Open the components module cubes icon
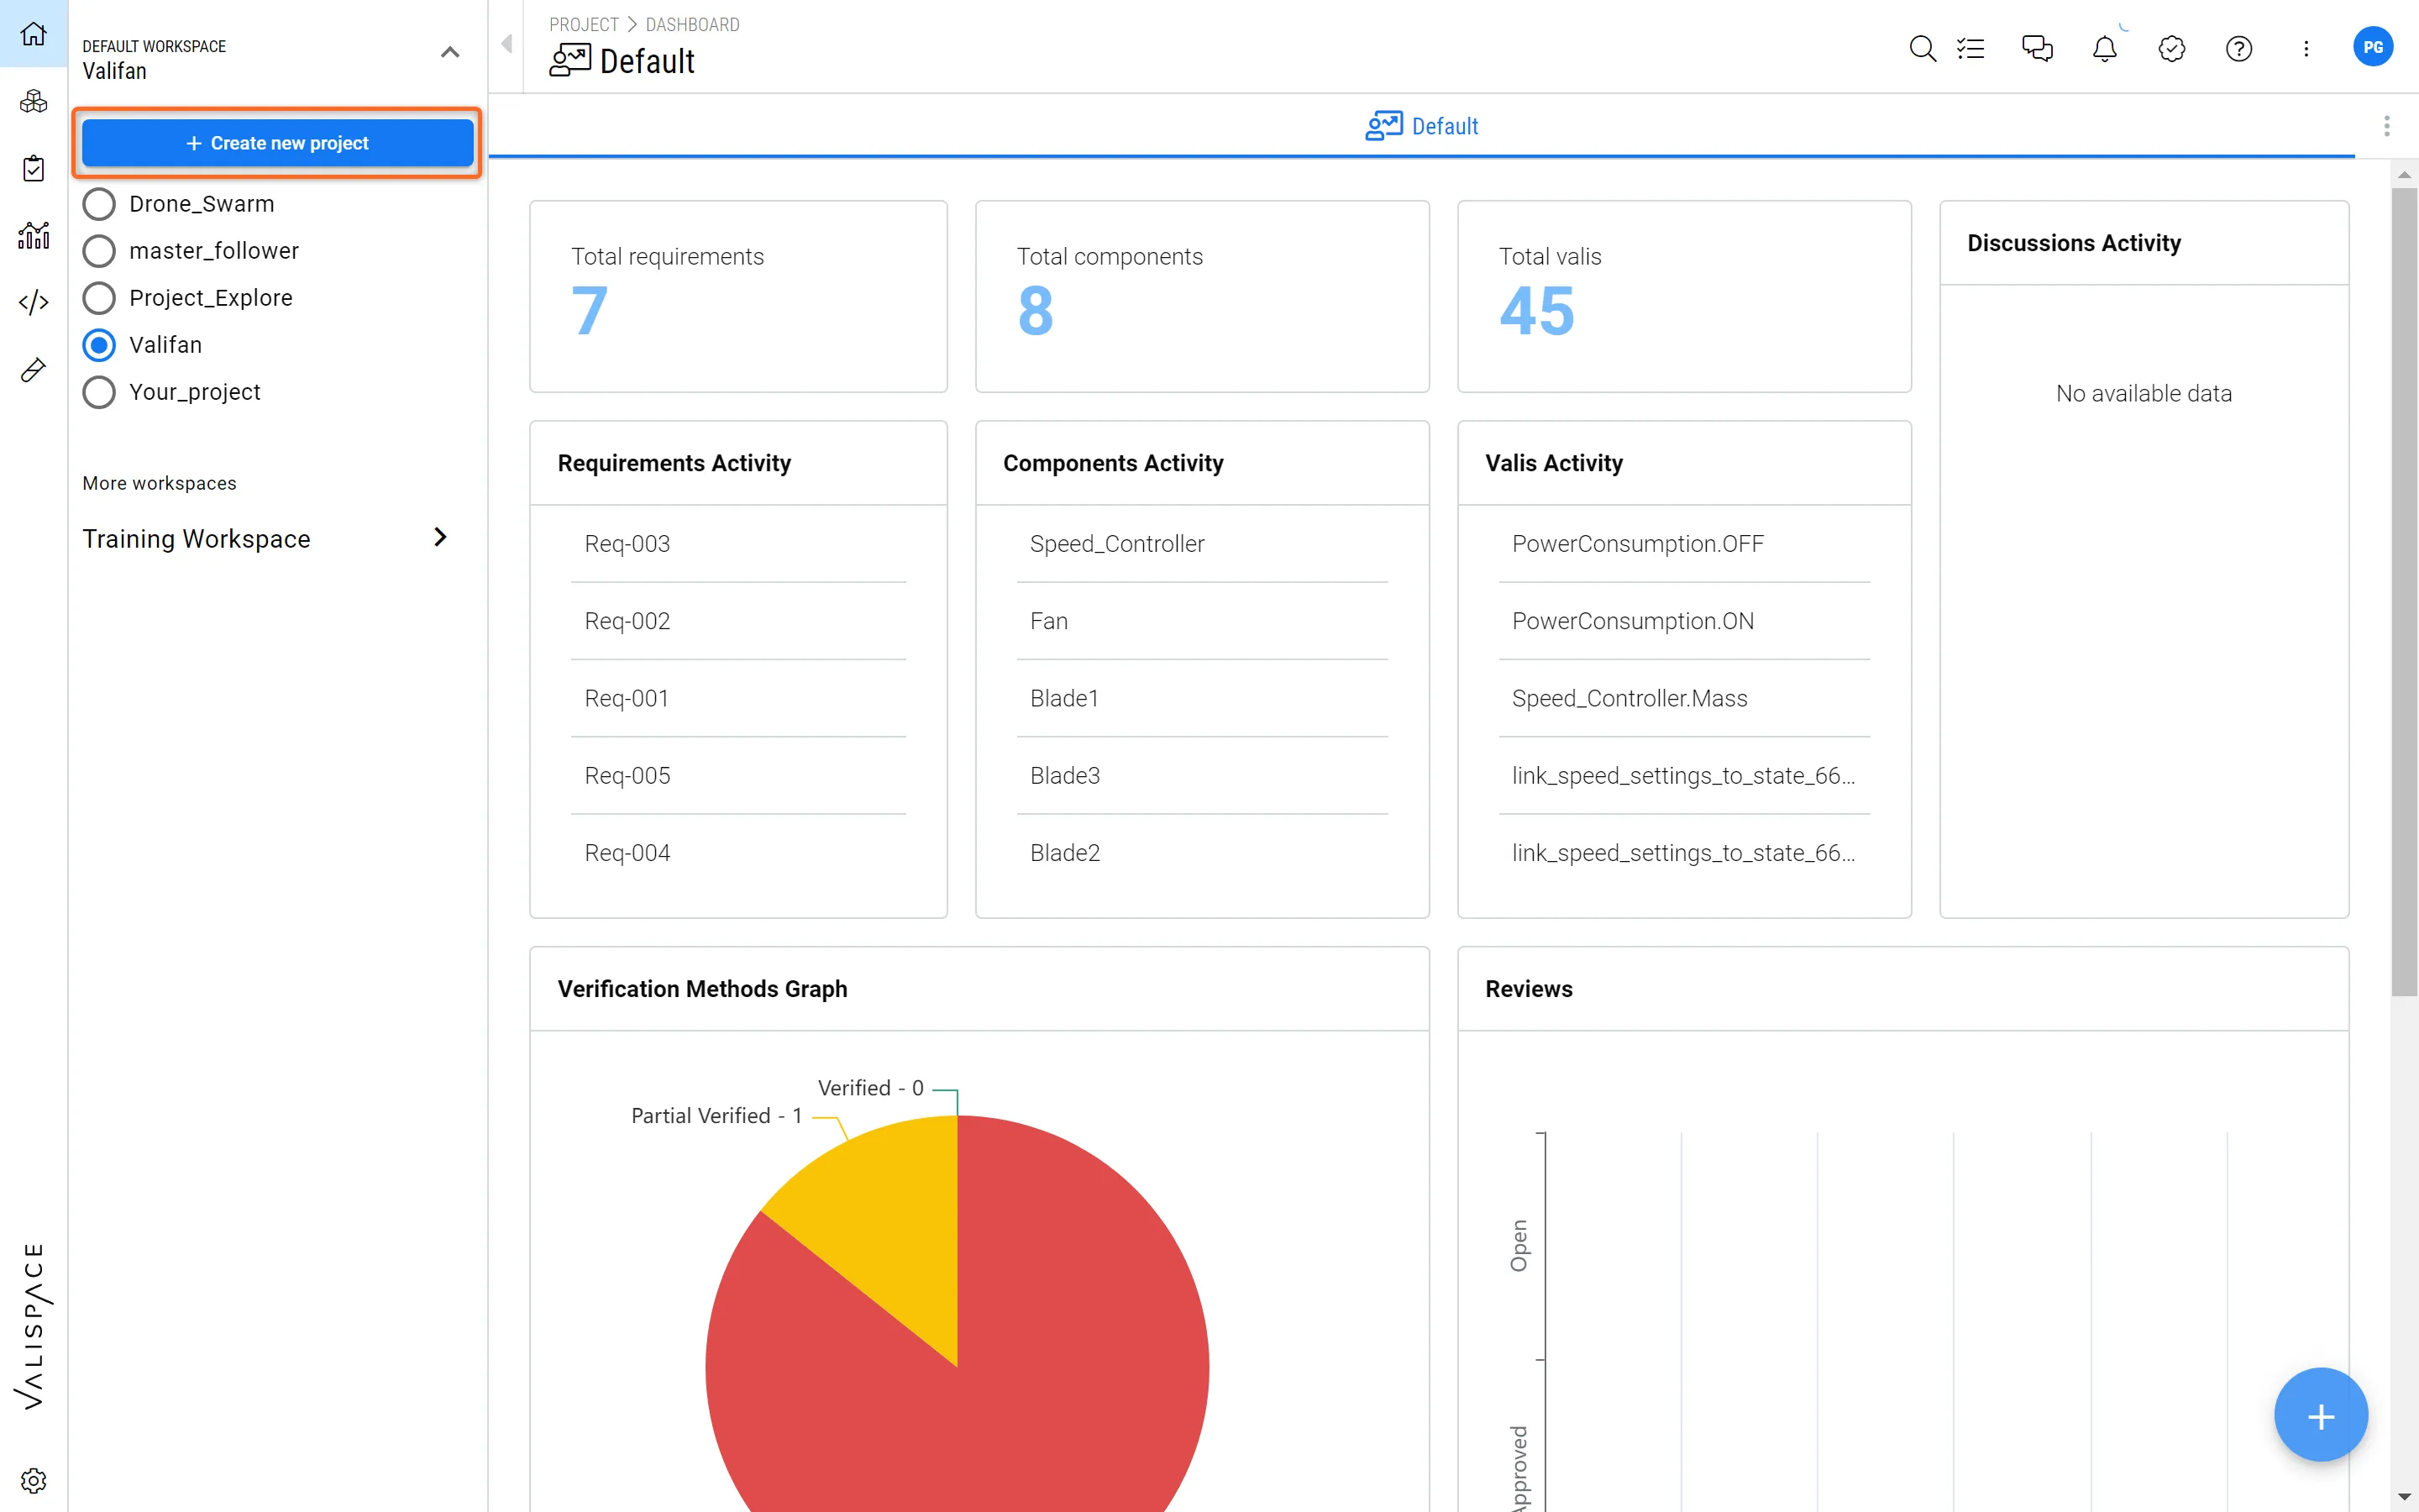 (x=33, y=101)
